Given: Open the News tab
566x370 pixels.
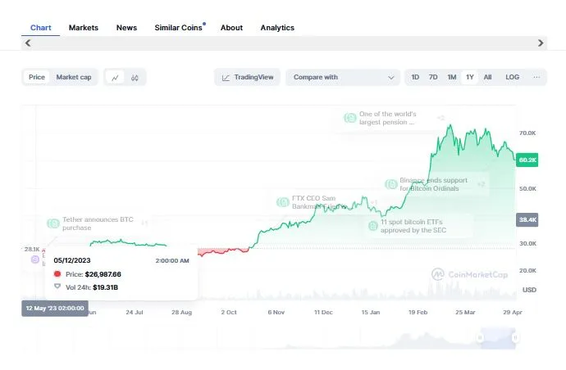Looking at the screenshot, I should [126, 28].
